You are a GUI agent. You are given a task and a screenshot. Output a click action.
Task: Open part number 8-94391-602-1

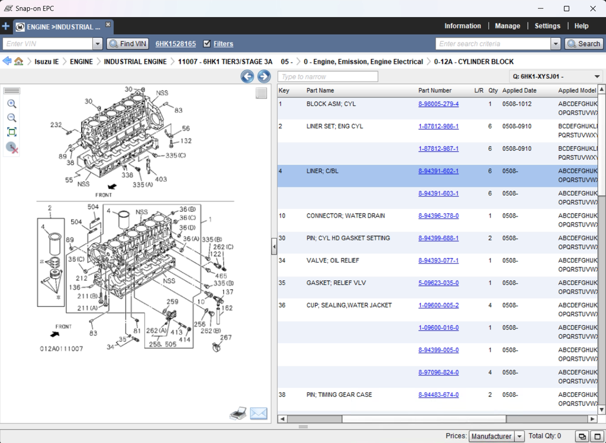coord(439,171)
